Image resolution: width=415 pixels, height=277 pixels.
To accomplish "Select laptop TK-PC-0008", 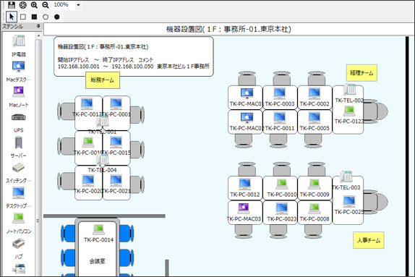I will point(315,208).
